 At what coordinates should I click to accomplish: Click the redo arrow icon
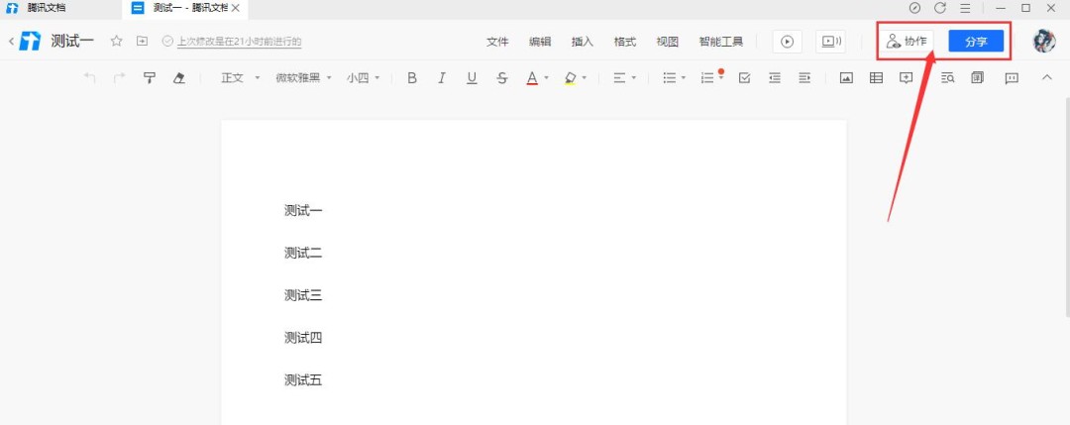coord(120,78)
